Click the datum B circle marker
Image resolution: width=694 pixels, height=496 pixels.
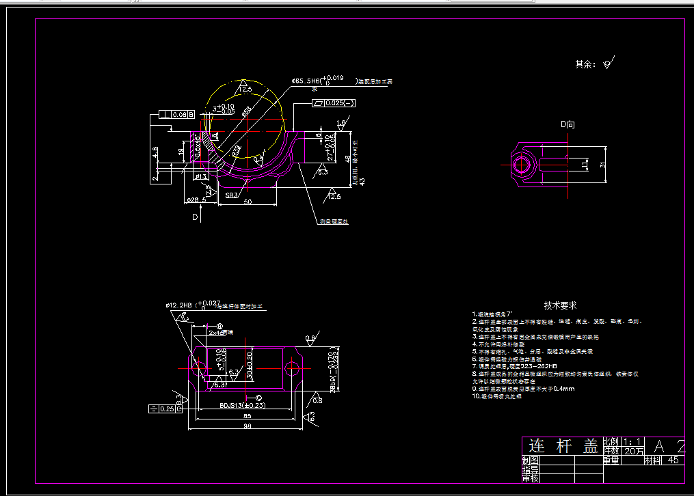(219, 327)
